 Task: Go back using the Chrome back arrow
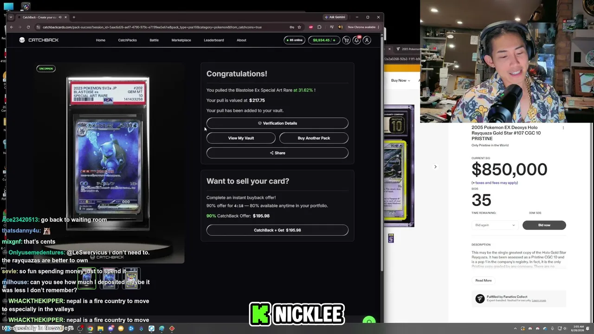[12, 27]
